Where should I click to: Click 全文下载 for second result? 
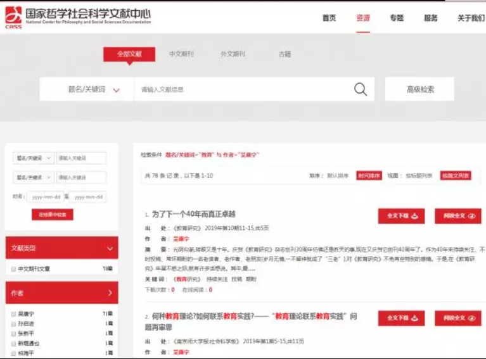click(x=401, y=318)
